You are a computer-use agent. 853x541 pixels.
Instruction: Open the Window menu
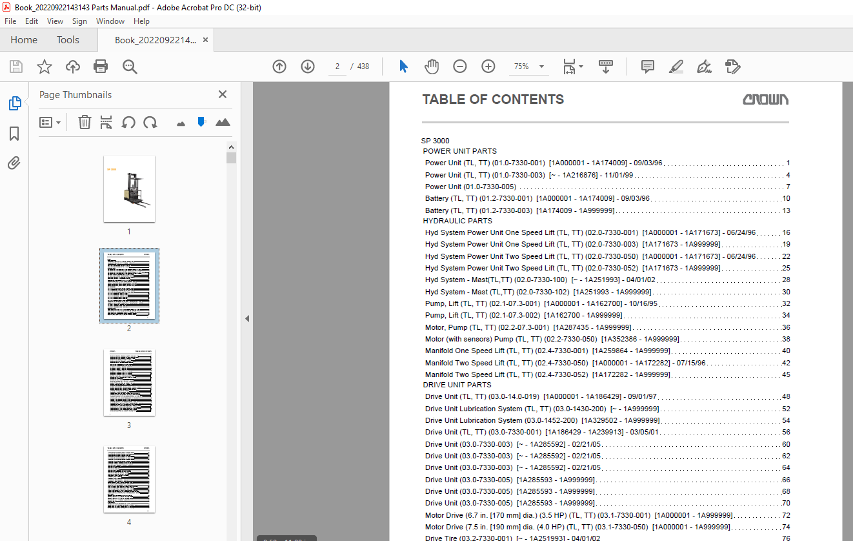point(110,21)
